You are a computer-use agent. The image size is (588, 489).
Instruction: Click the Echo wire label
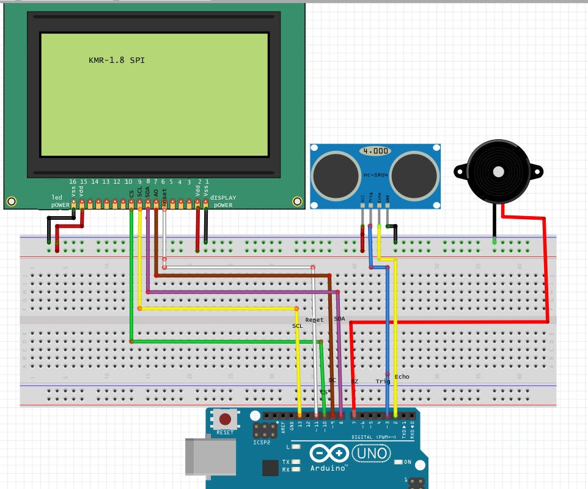(401, 377)
